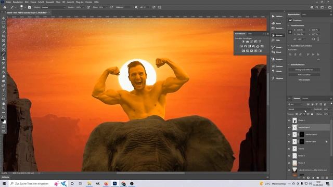The width and height of the screenshot is (333, 187).
Task: Collapse the Schnellaktionen section
Action: (x=289, y=64)
